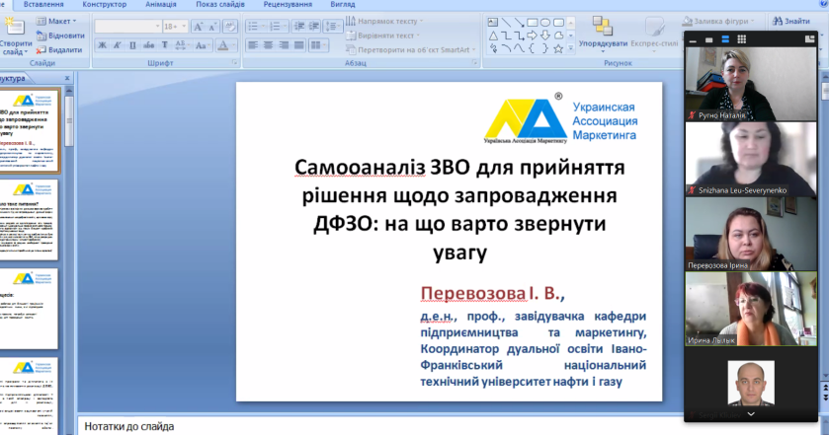This screenshot has width=829, height=435.
Task: Center-align text using the alignment icon
Action: (x=269, y=44)
